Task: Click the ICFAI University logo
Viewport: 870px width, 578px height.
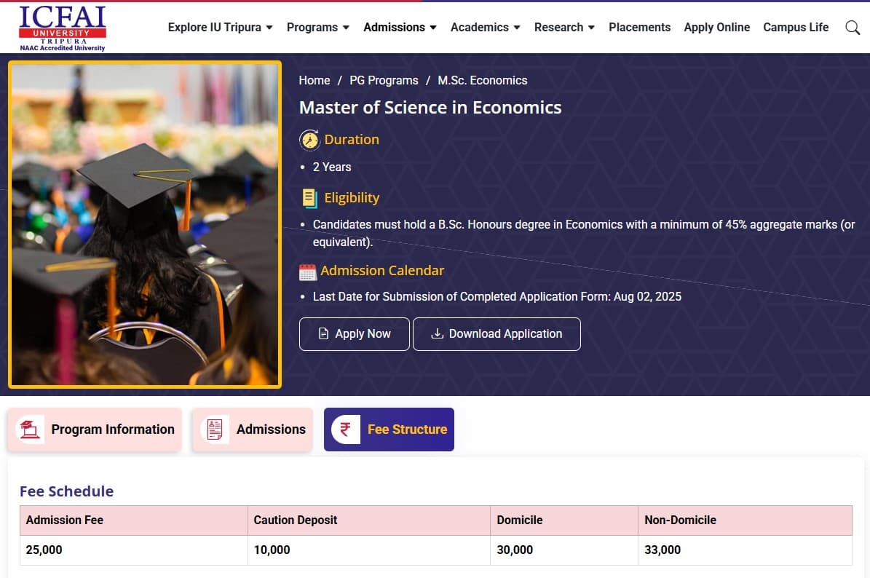Action: pos(62,28)
